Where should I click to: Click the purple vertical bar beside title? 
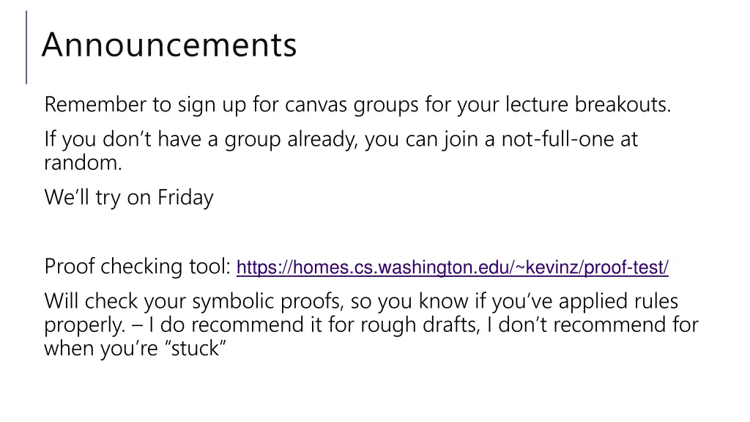click(x=26, y=48)
